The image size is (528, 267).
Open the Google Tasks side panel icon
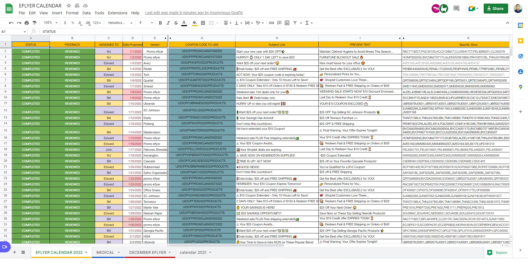pos(520,56)
